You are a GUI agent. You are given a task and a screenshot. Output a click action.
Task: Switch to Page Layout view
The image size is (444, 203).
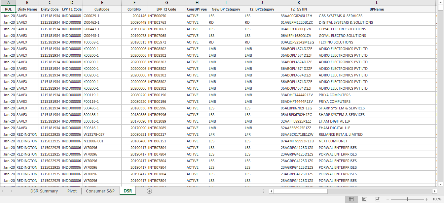pyautogui.click(x=365, y=199)
